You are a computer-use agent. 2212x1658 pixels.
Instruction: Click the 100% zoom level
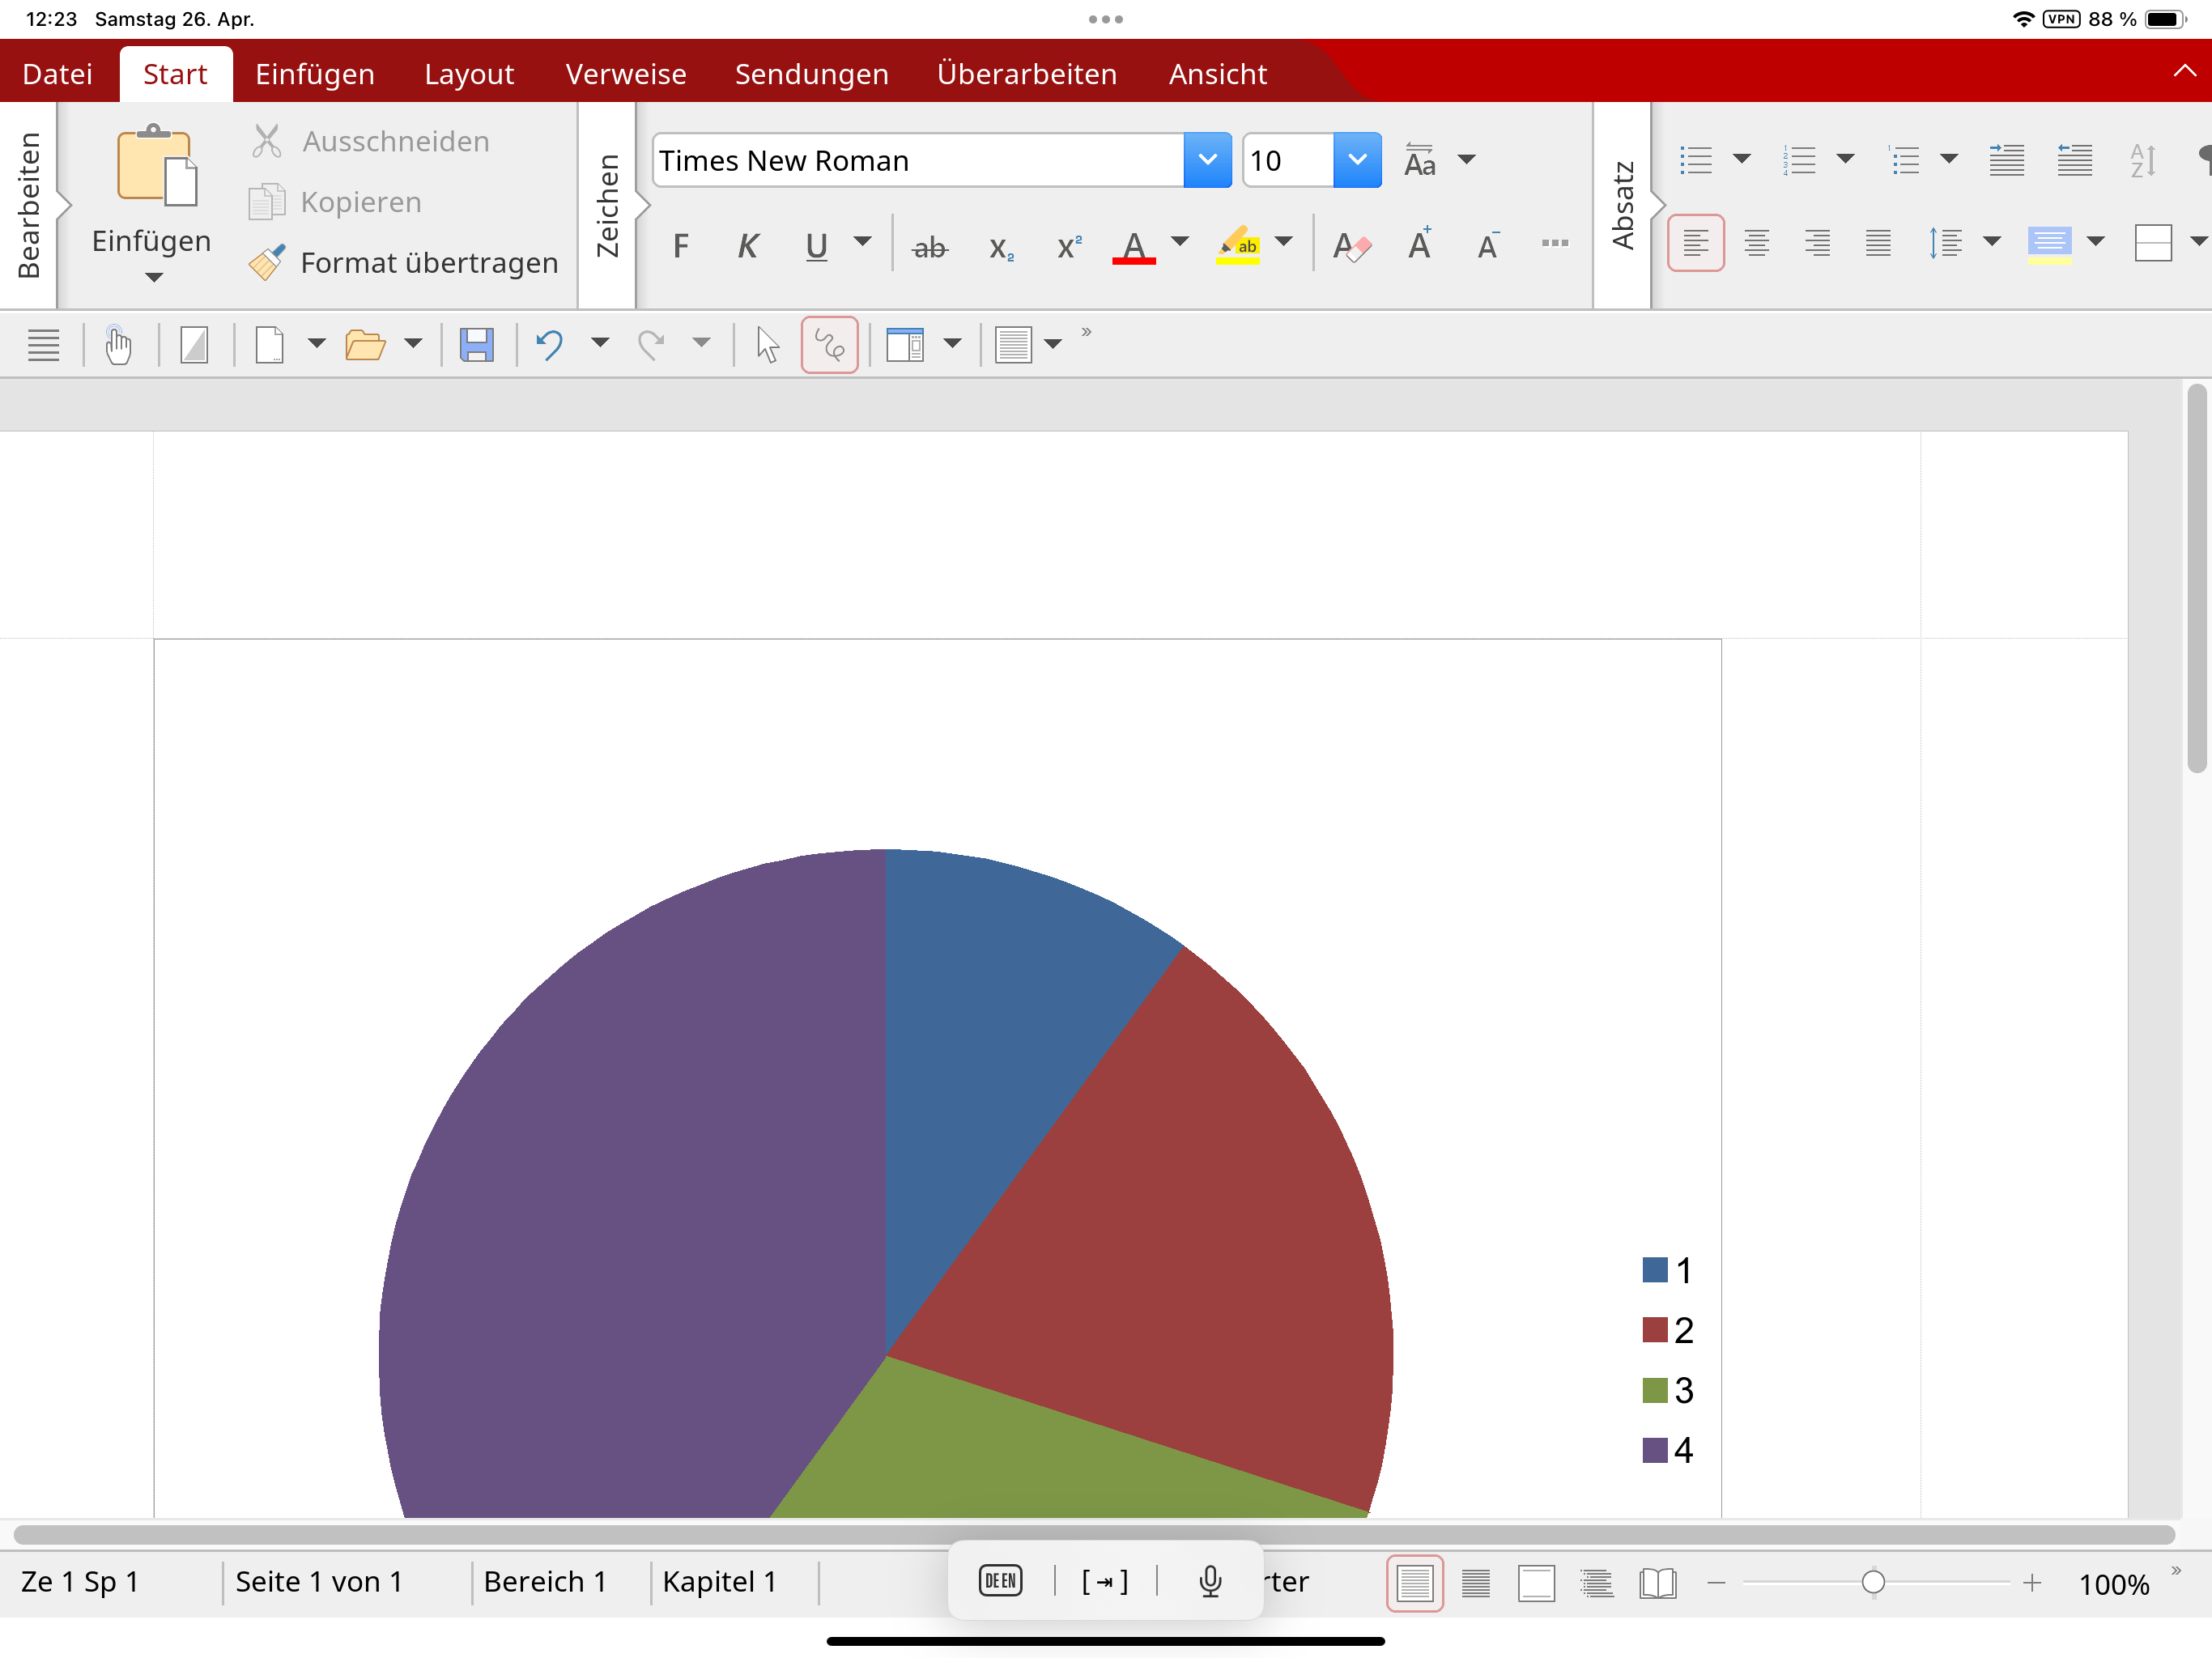2113,1585
